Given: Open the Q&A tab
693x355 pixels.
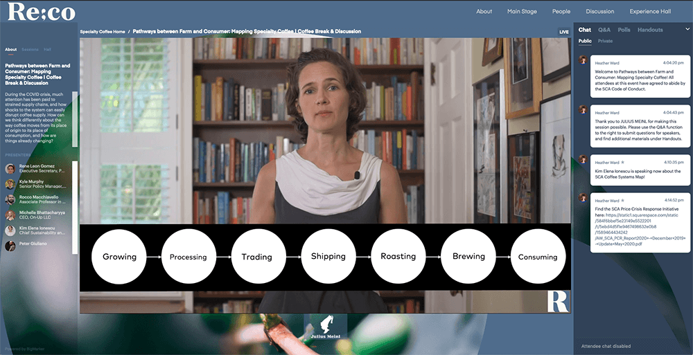Looking at the screenshot, I should click(x=604, y=30).
